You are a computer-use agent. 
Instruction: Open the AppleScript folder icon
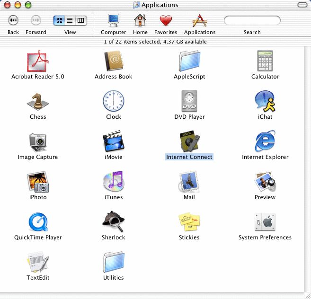pos(189,61)
